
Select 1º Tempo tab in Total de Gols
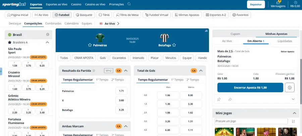[177, 80]
